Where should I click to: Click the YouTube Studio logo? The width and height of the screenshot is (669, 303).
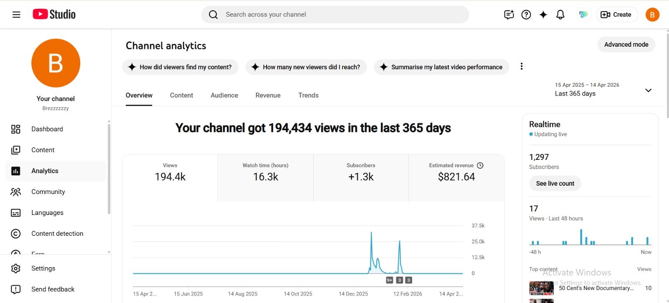tap(54, 14)
